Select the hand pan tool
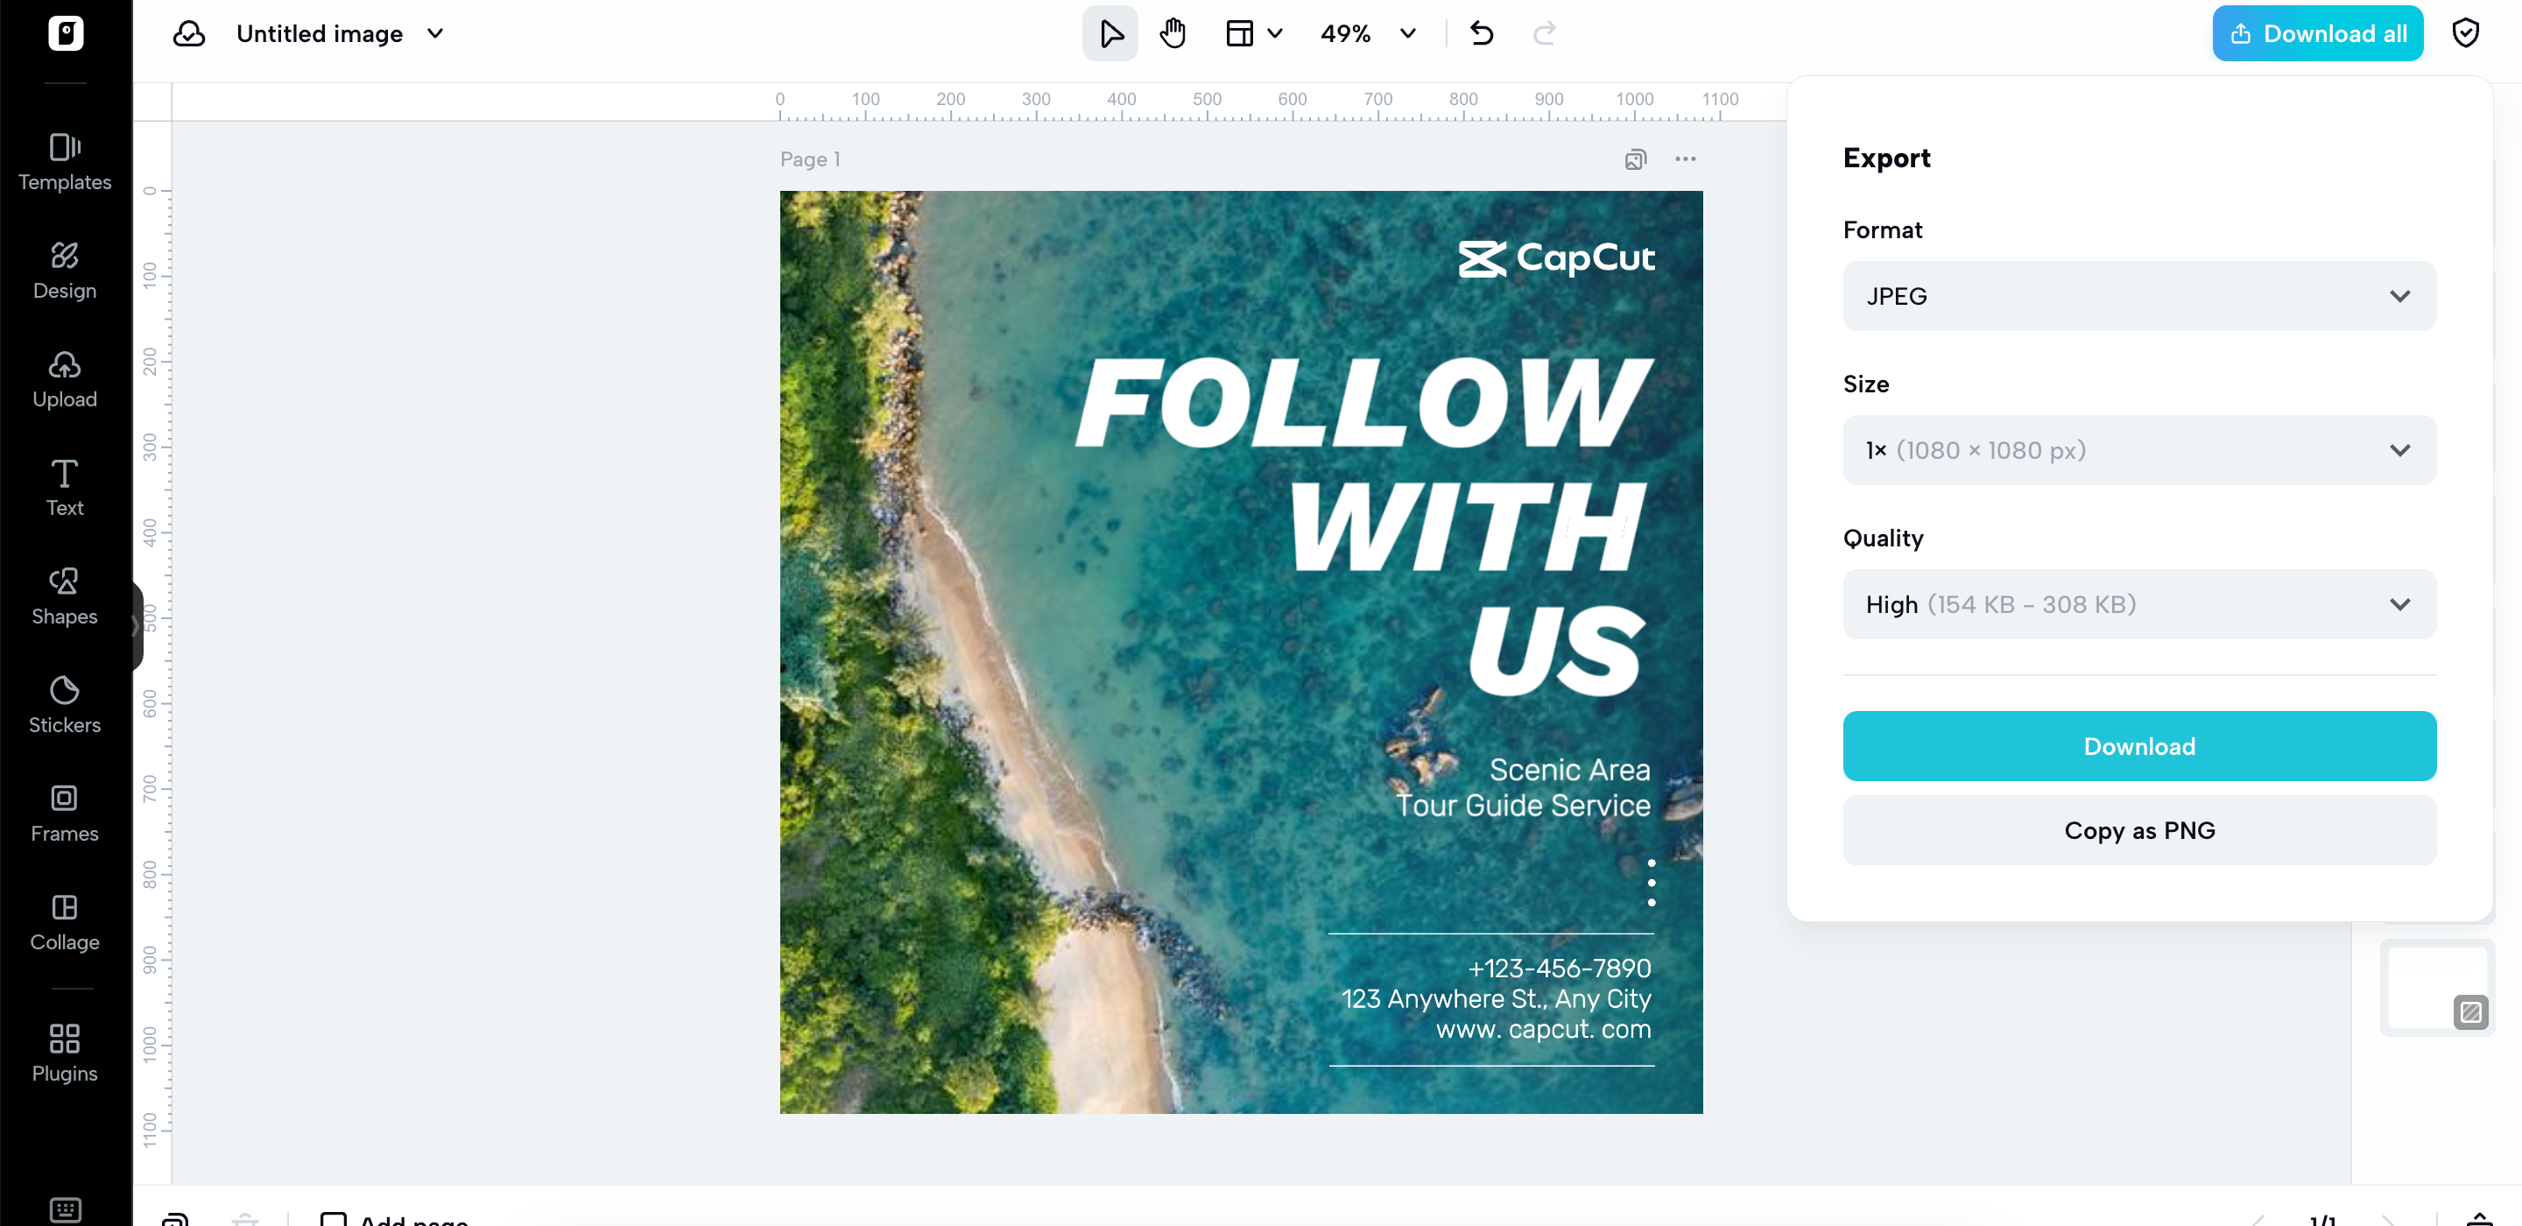The width and height of the screenshot is (2522, 1226). (x=1172, y=34)
